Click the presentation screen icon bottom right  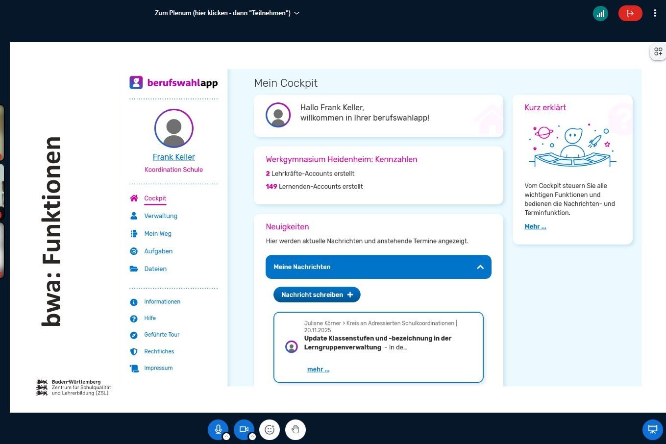click(652, 430)
